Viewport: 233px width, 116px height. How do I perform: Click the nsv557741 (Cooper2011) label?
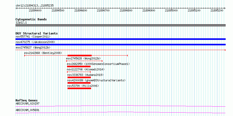point(33,36)
